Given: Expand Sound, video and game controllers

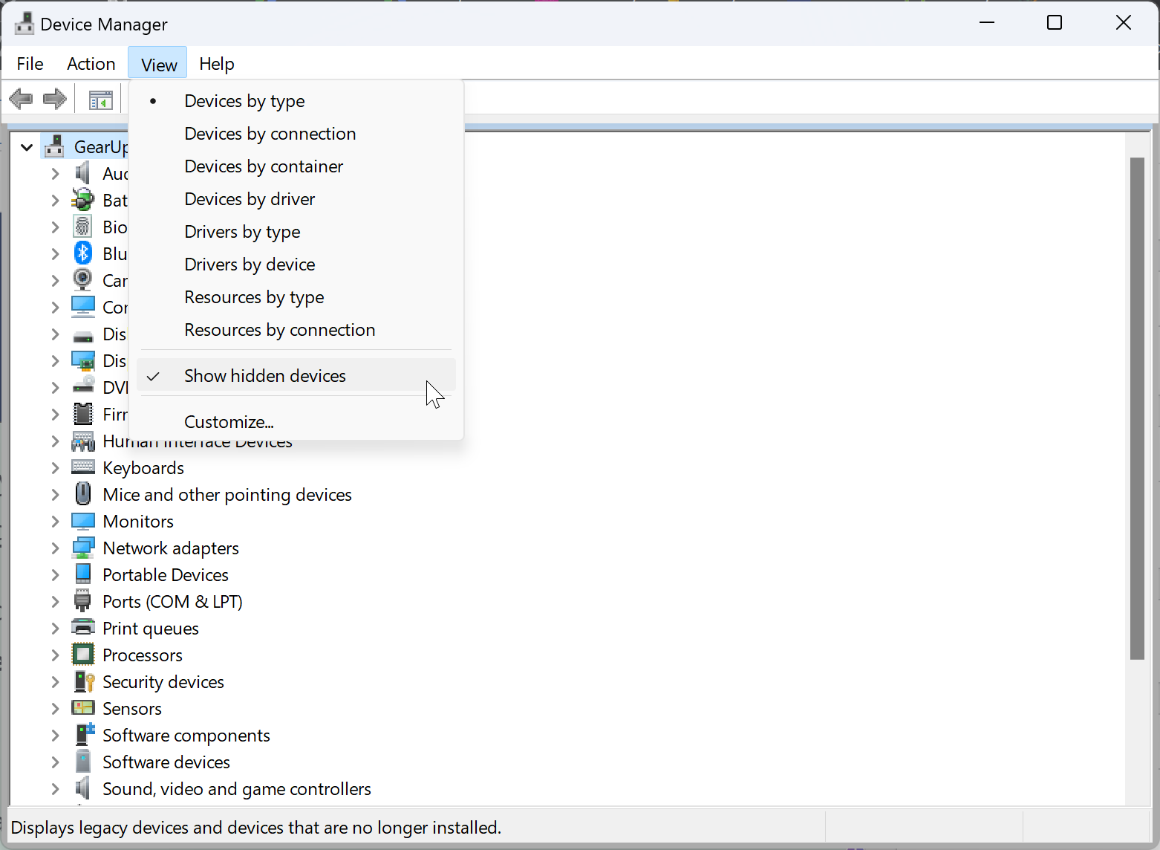Looking at the screenshot, I should pos(55,789).
